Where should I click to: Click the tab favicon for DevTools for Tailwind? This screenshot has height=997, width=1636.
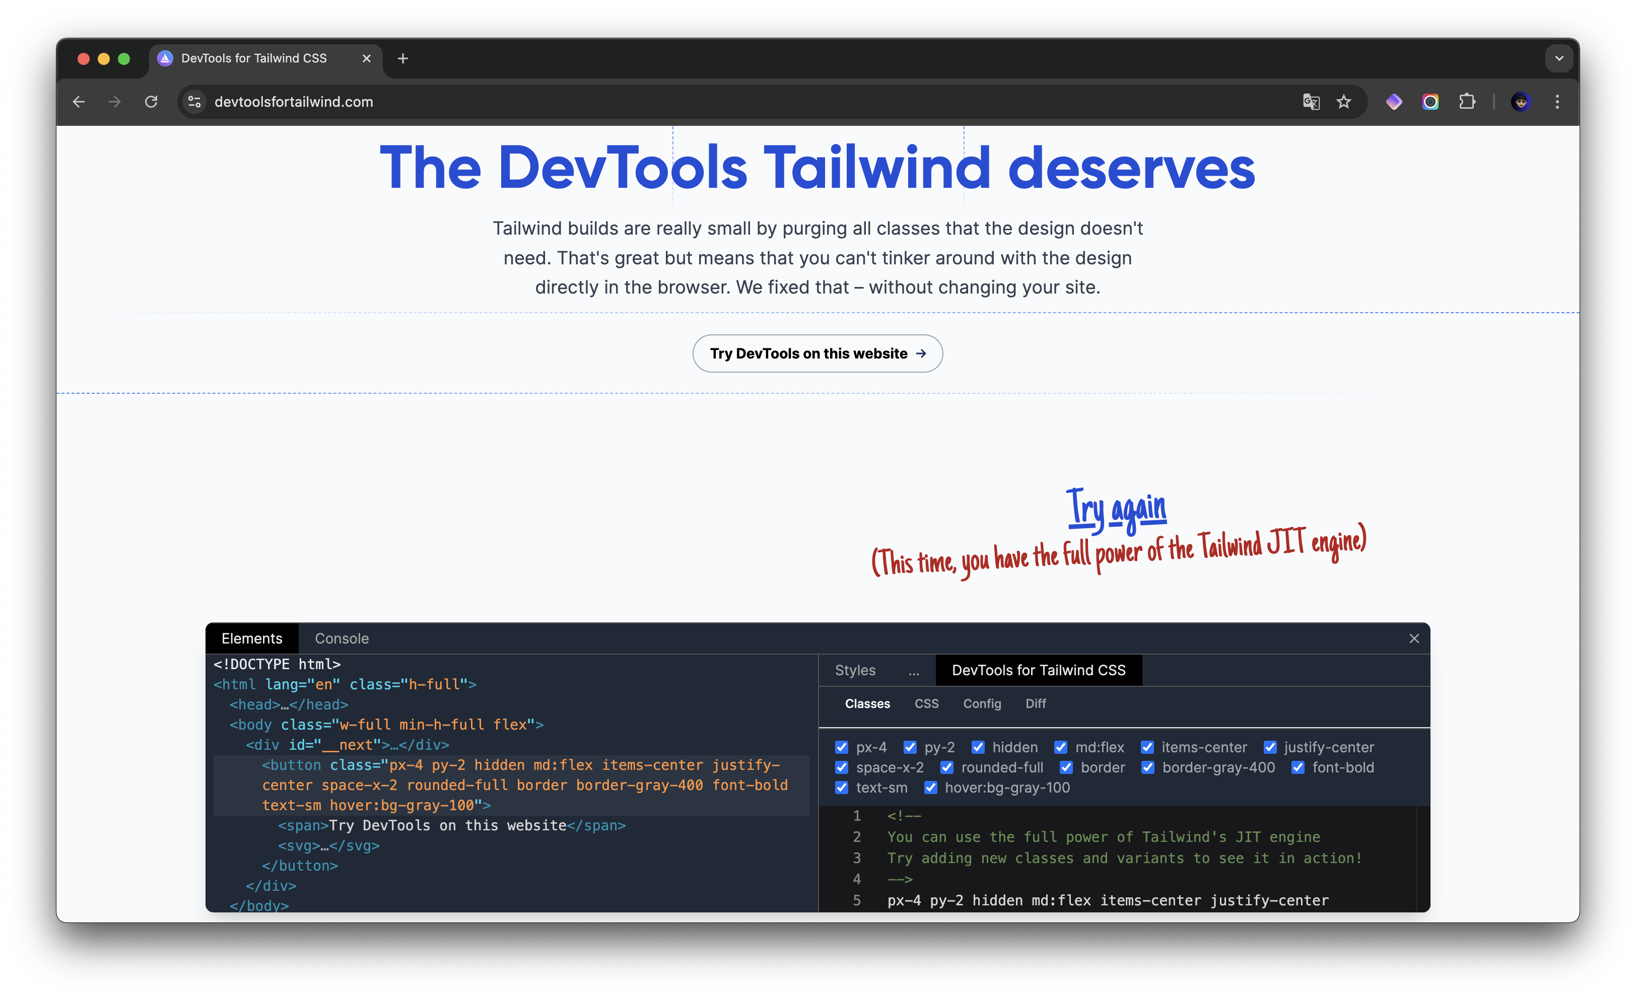(x=165, y=58)
